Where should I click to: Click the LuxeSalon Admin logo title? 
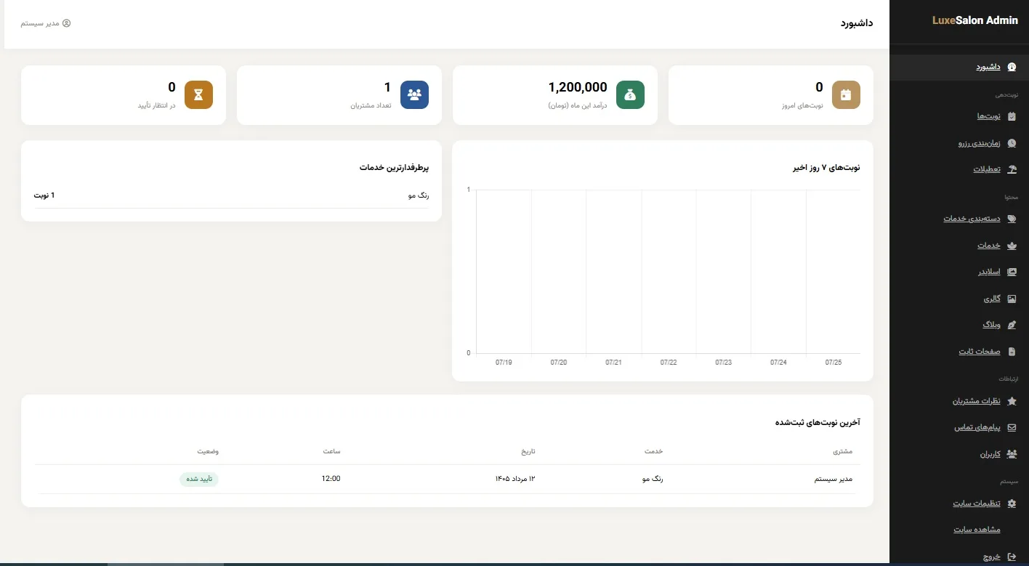[x=975, y=20]
